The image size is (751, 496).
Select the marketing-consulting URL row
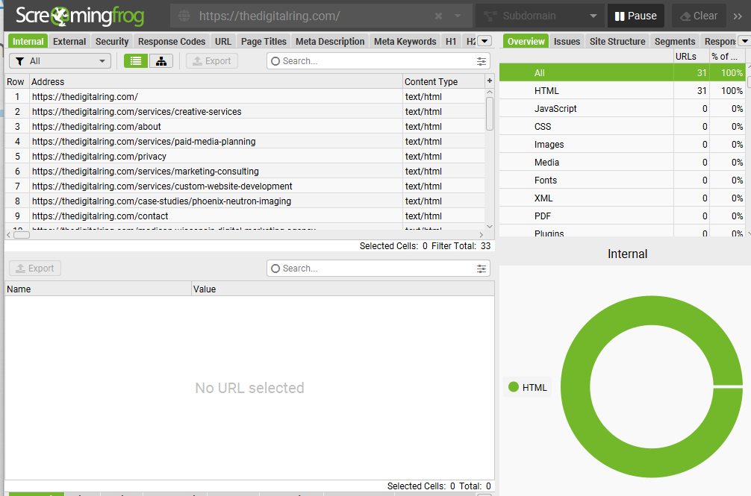(x=245, y=172)
